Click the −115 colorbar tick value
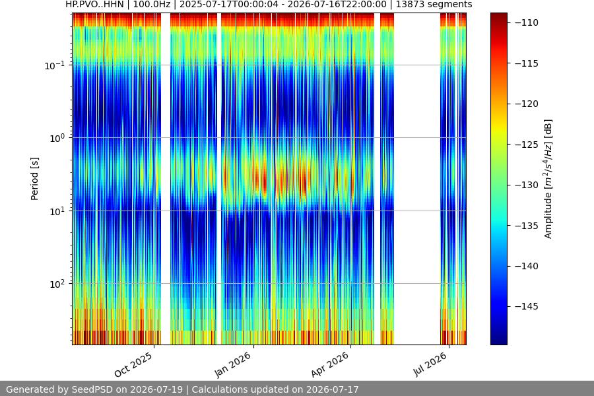This screenshot has width=594, height=396. click(527, 63)
